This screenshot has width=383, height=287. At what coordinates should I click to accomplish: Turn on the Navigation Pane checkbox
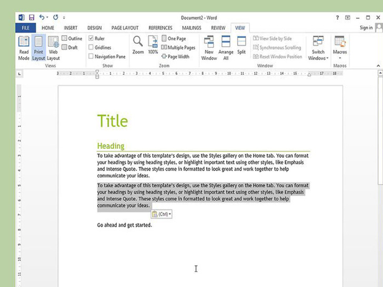[91, 56]
